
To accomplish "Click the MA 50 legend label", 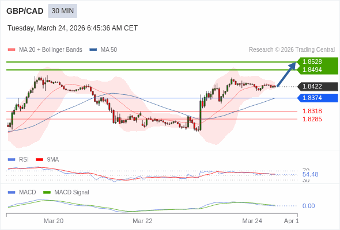I will click(x=109, y=50).
